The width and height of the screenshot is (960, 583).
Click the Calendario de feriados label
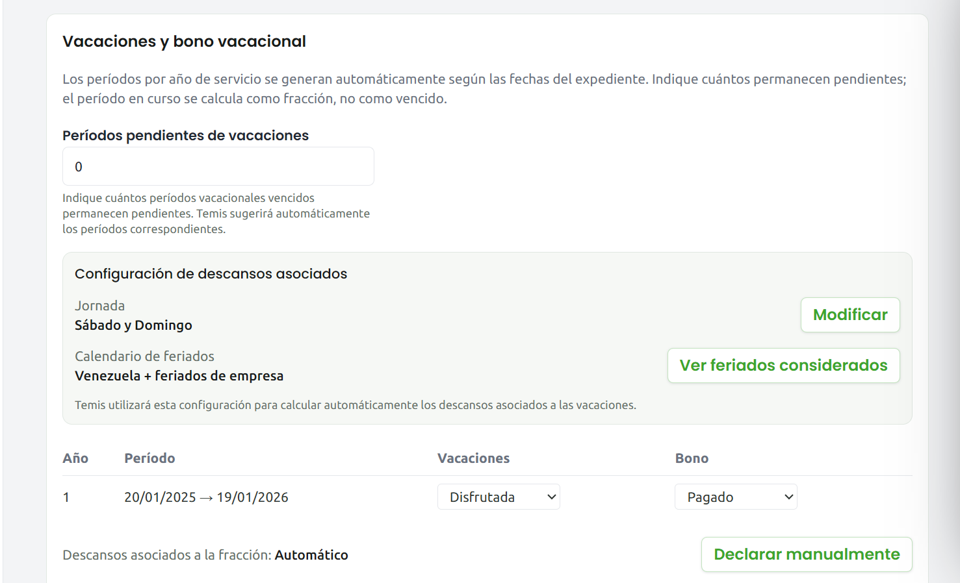click(x=144, y=356)
